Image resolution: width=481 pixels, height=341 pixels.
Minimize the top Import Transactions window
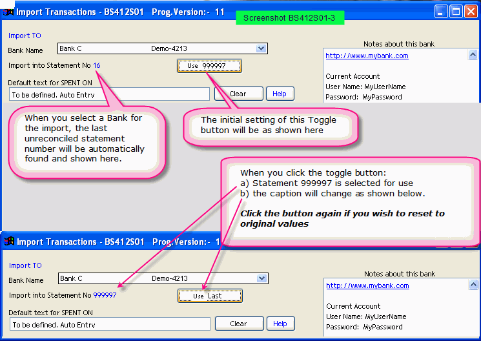coord(441,12)
